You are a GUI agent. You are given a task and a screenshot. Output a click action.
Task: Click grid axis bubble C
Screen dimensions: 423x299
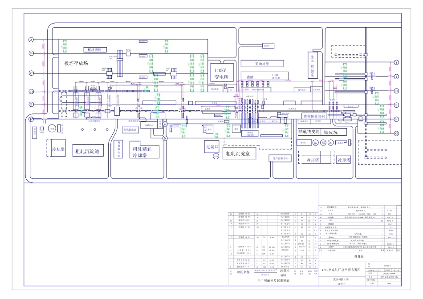[x=31, y=73]
